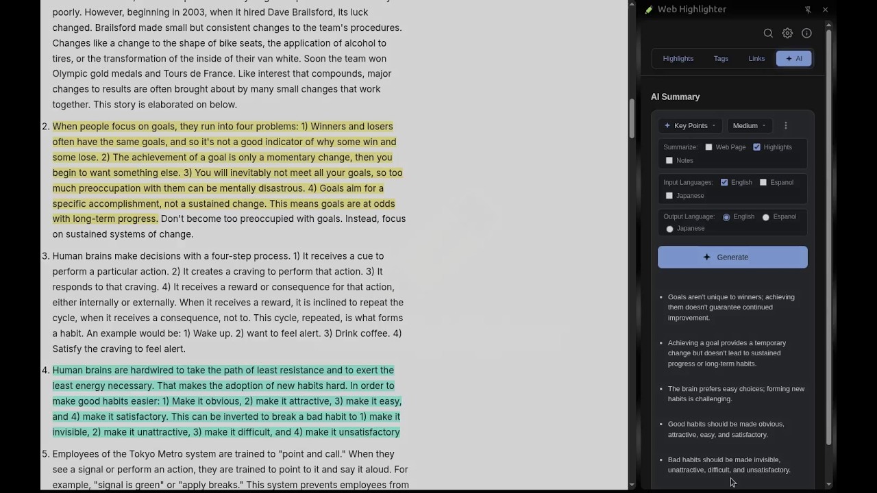Uncheck the Highlights summarize checkbox
Viewport: 877px width, 493px height.
coord(757,147)
